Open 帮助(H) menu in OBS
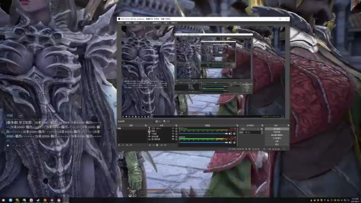This screenshot has height=203, width=361. point(174,23)
